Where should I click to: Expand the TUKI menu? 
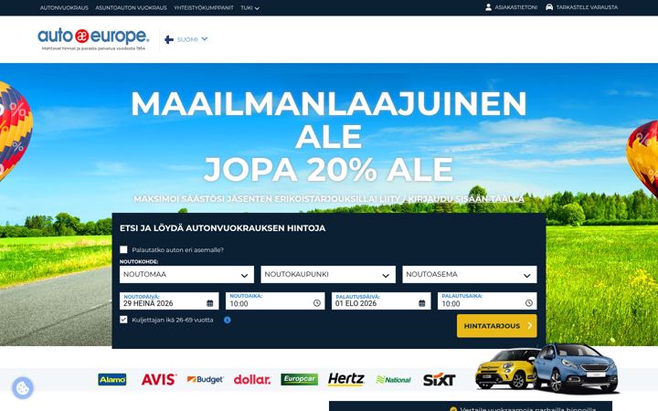coord(249,7)
